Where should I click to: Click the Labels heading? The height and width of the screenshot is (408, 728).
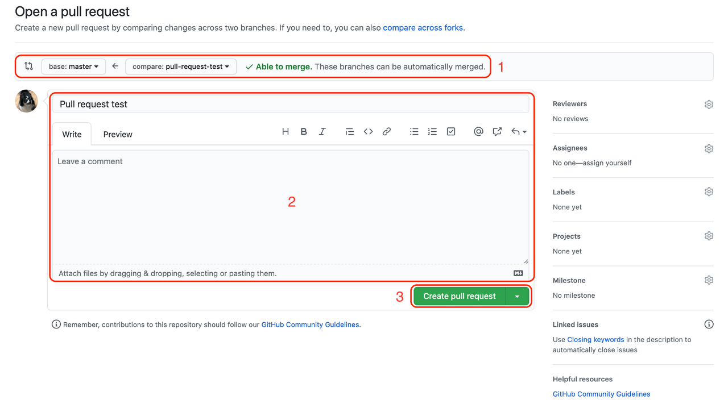(564, 192)
